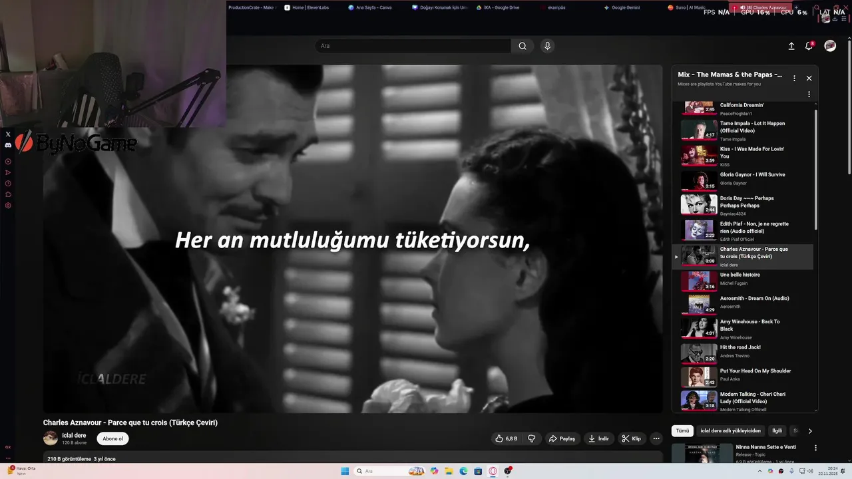Open the account avatar menu
The height and width of the screenshot is (479, 852).
click(830, 46)
